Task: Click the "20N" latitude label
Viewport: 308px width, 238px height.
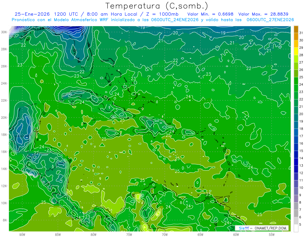Action: click(4, 118)
